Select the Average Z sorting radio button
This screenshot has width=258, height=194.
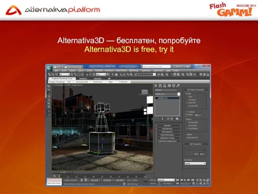[187, 100]
